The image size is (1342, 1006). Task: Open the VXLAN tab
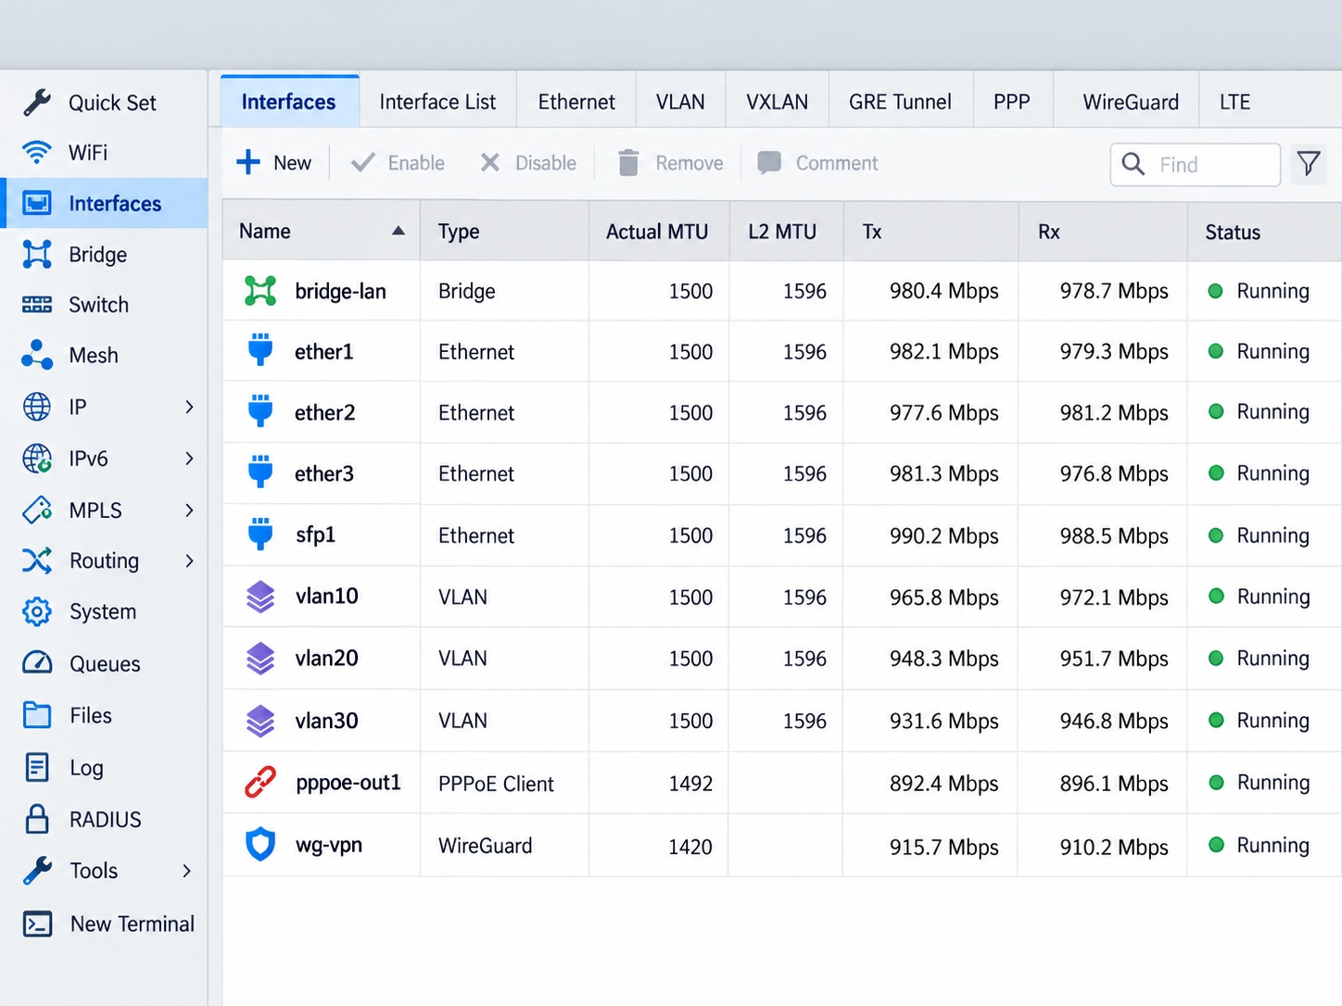tap(777, 102)
